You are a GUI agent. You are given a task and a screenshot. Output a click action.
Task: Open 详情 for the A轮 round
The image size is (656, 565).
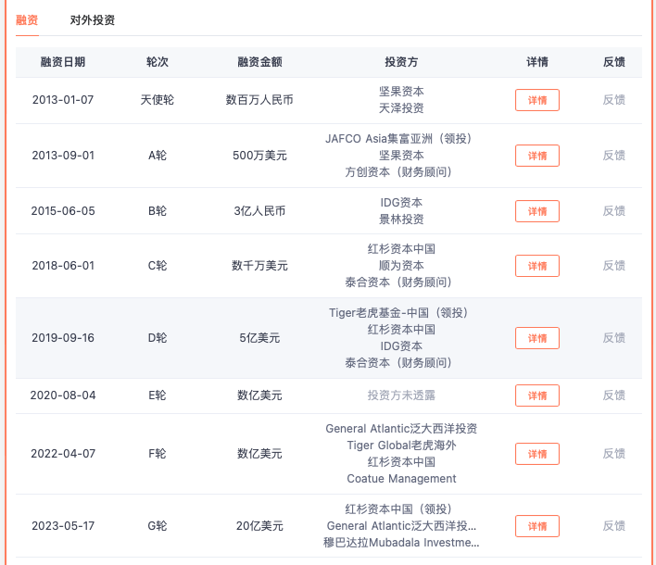click(536, 156)
